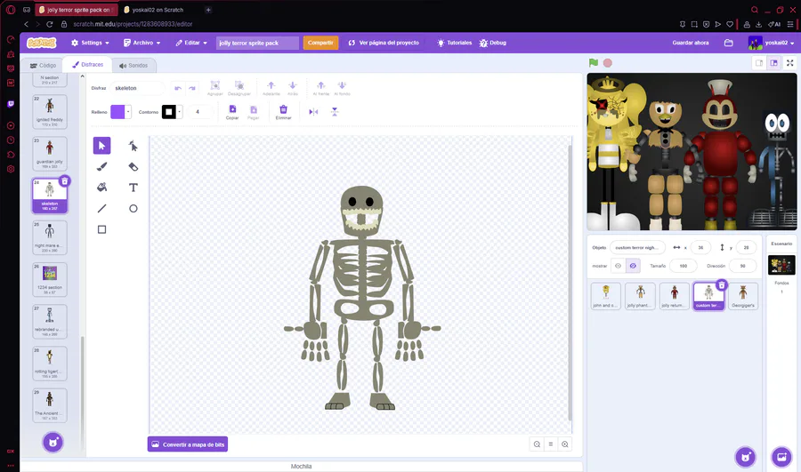Switch to large stage layout
801x472 pixels.
(774, 63)
